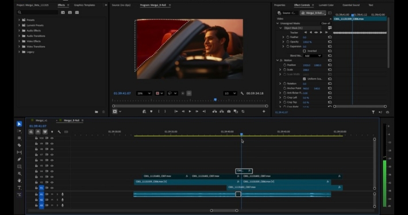Screen dimensions: 408x215
Task: Click the New Bin folder icon in Effects panel
Action: click(x=97, y=112)
